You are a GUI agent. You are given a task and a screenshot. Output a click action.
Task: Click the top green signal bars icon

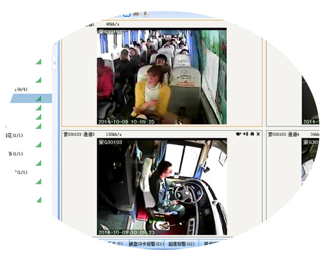[x=38, y=62]
